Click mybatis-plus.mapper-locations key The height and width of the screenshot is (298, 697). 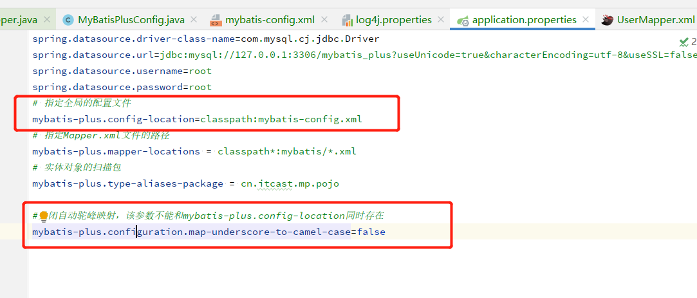coord(116,151)
